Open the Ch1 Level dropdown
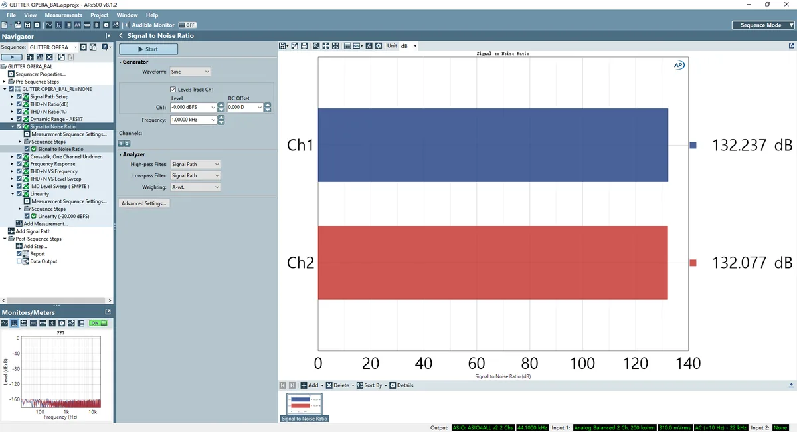 click(x=213, y=107)
